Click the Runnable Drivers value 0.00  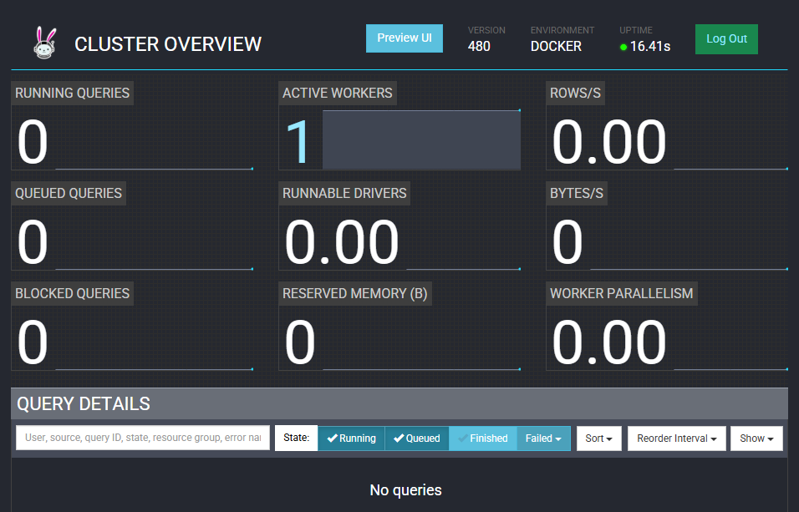pos(341,242)
